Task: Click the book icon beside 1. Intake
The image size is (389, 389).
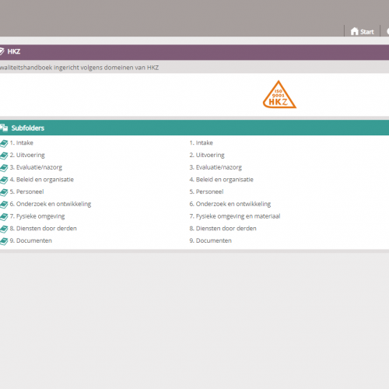Action: click(4, 143)
